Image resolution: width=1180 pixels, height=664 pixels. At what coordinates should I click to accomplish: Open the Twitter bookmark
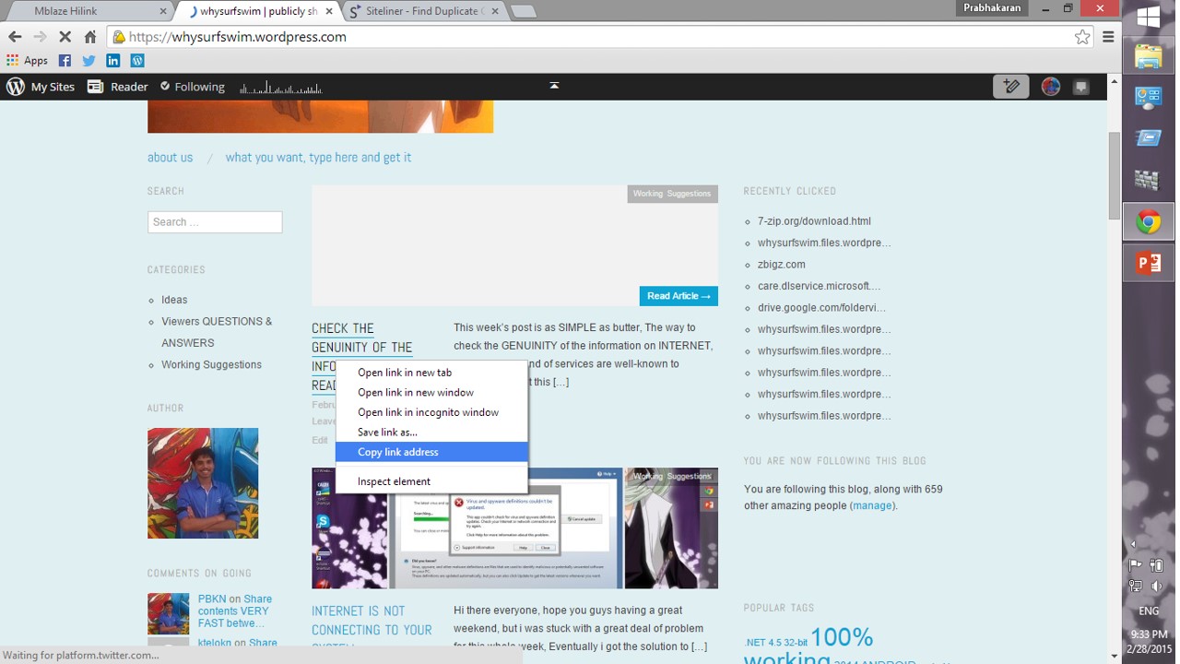[x=88, y=61]
